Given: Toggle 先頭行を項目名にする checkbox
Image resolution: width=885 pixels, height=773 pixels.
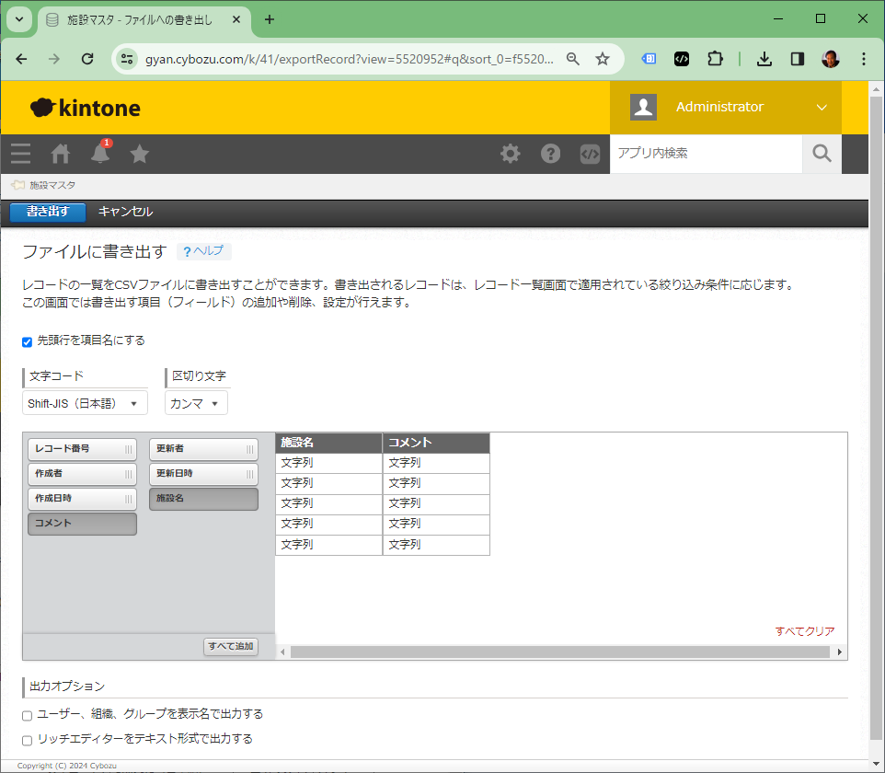Looking at the screenshot, I should [x=27, y=341].
